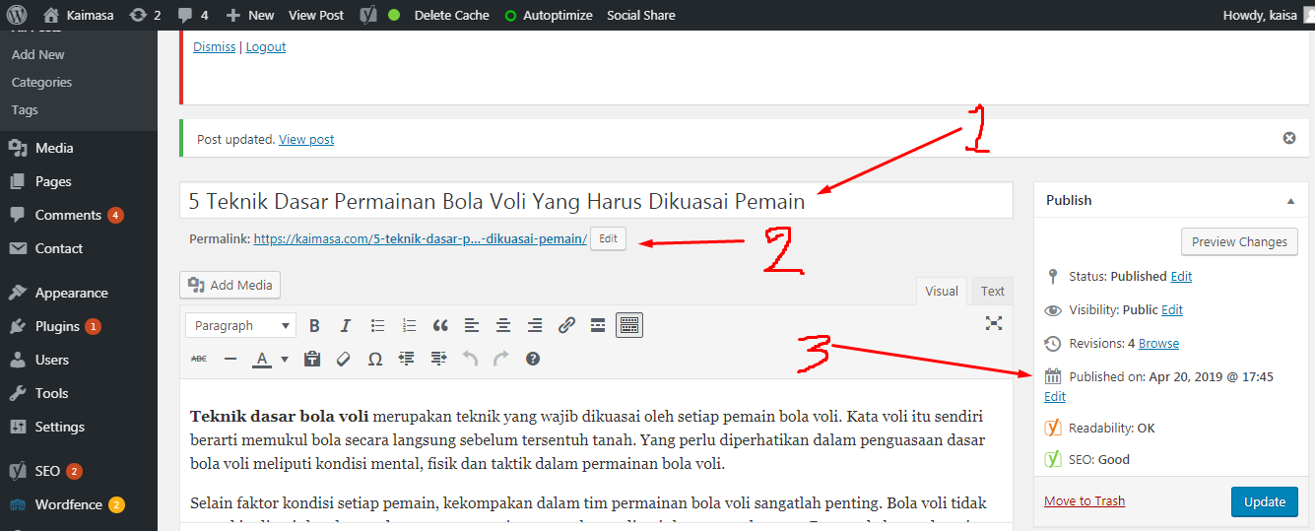Click Howdy, kaisa account menu
This screenshot has width=1315, height=531.
click(x=1268, y=15)
